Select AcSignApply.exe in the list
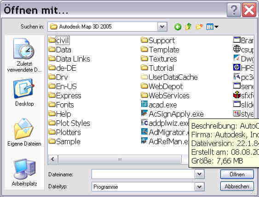259x197 pixels. click(173, 114)
